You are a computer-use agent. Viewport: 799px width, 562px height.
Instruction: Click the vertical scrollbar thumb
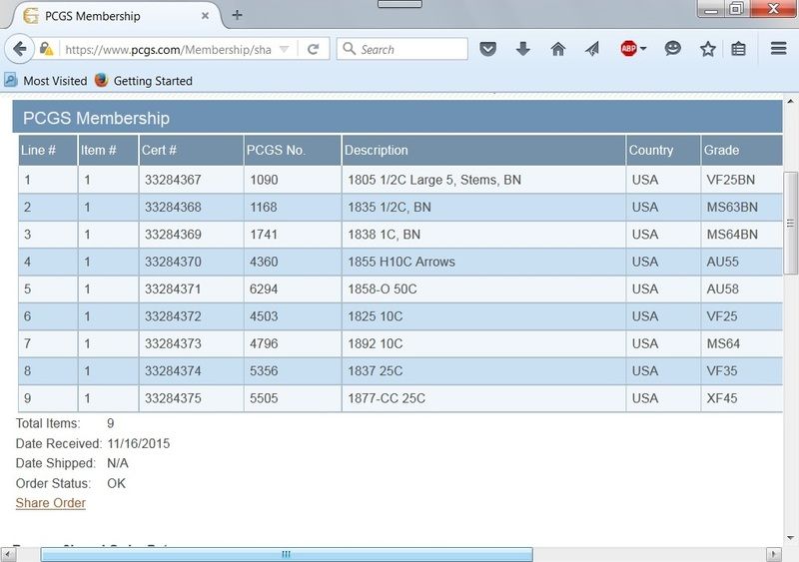click(x=790, y=224)
